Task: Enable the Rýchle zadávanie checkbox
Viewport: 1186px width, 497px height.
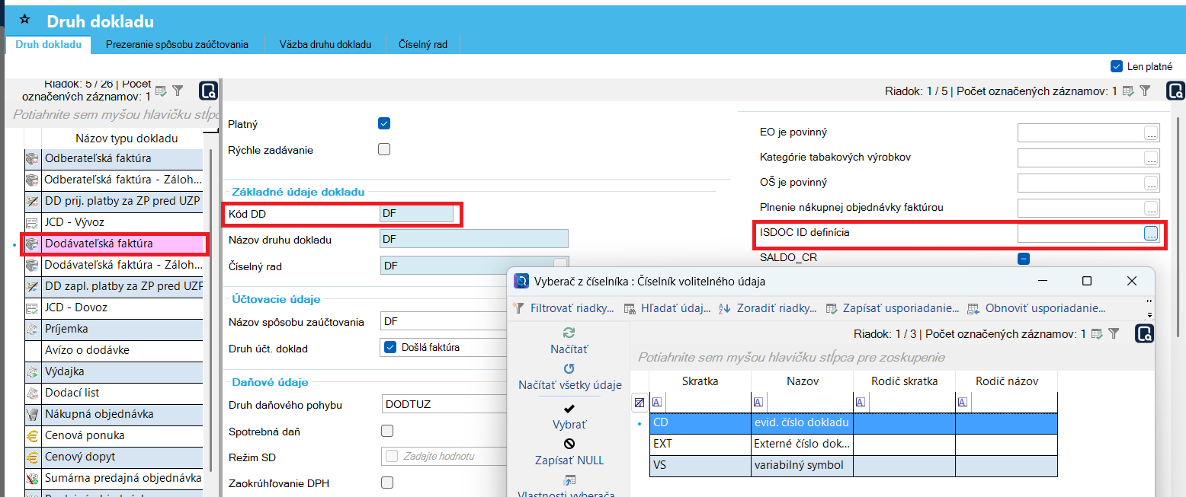Action: pyautogui.click(x=384, y=149)
